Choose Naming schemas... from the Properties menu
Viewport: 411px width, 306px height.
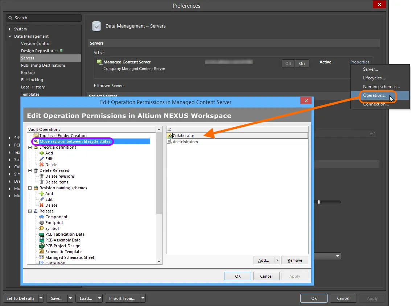tap(380, 86)
